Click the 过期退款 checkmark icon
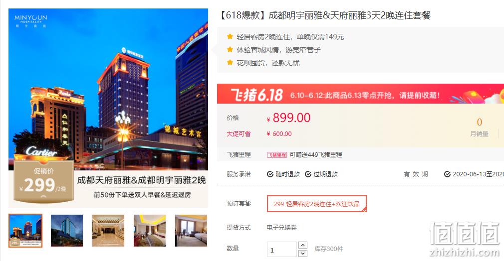504x261 pixels. click(308, 174)
